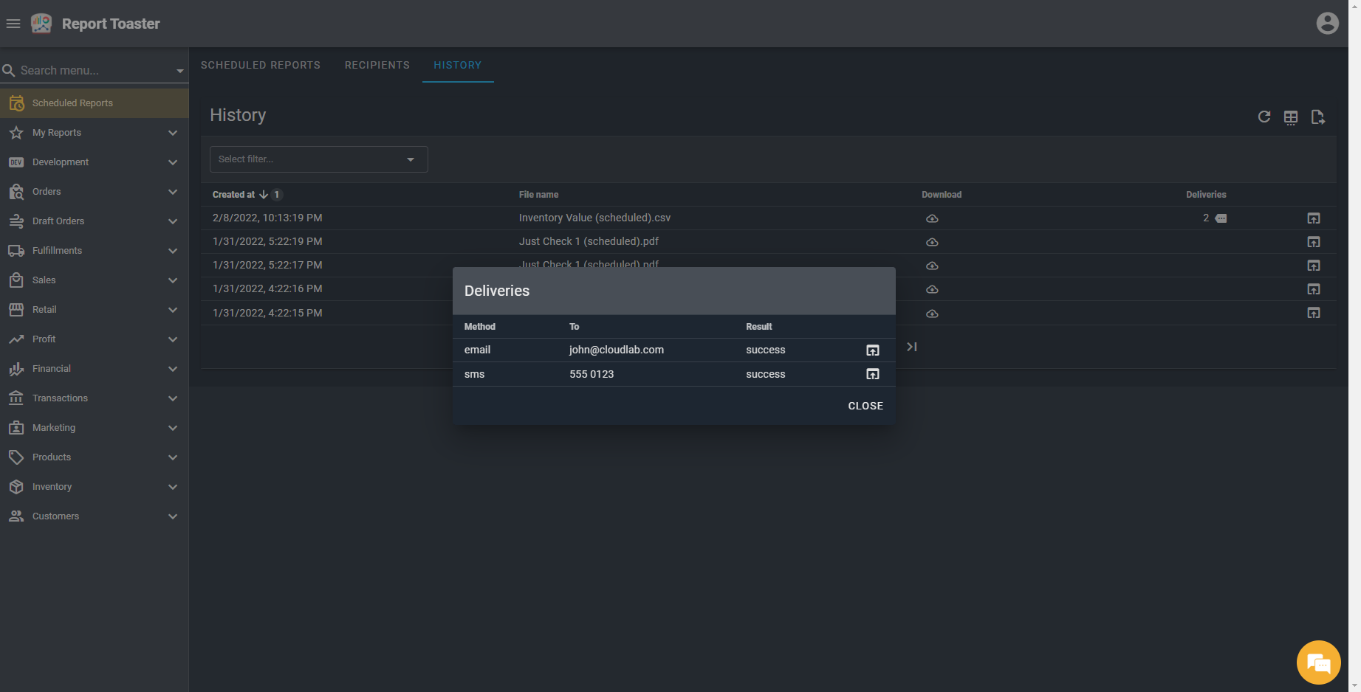Image resolution: width=1361 pixels, height=692 pixels.
Task: Toggle the hamburger navigation menu
Action: [13, 24]
